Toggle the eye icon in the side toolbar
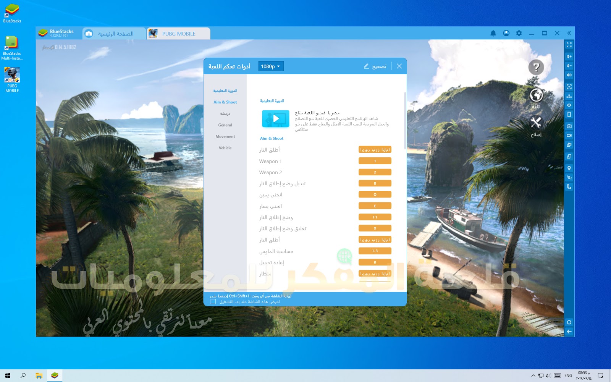611x382 pixels. pos(569,105)
